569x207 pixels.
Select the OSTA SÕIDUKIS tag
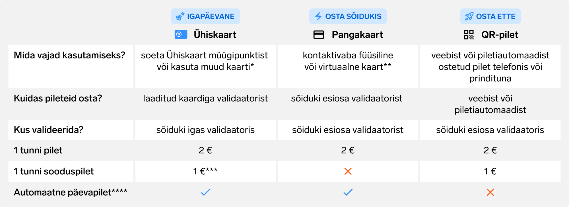click(x=348, y=16)
